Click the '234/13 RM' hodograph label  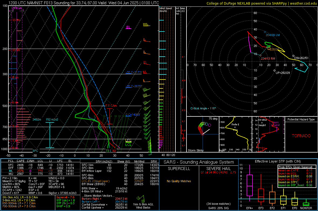pos(268,59)
